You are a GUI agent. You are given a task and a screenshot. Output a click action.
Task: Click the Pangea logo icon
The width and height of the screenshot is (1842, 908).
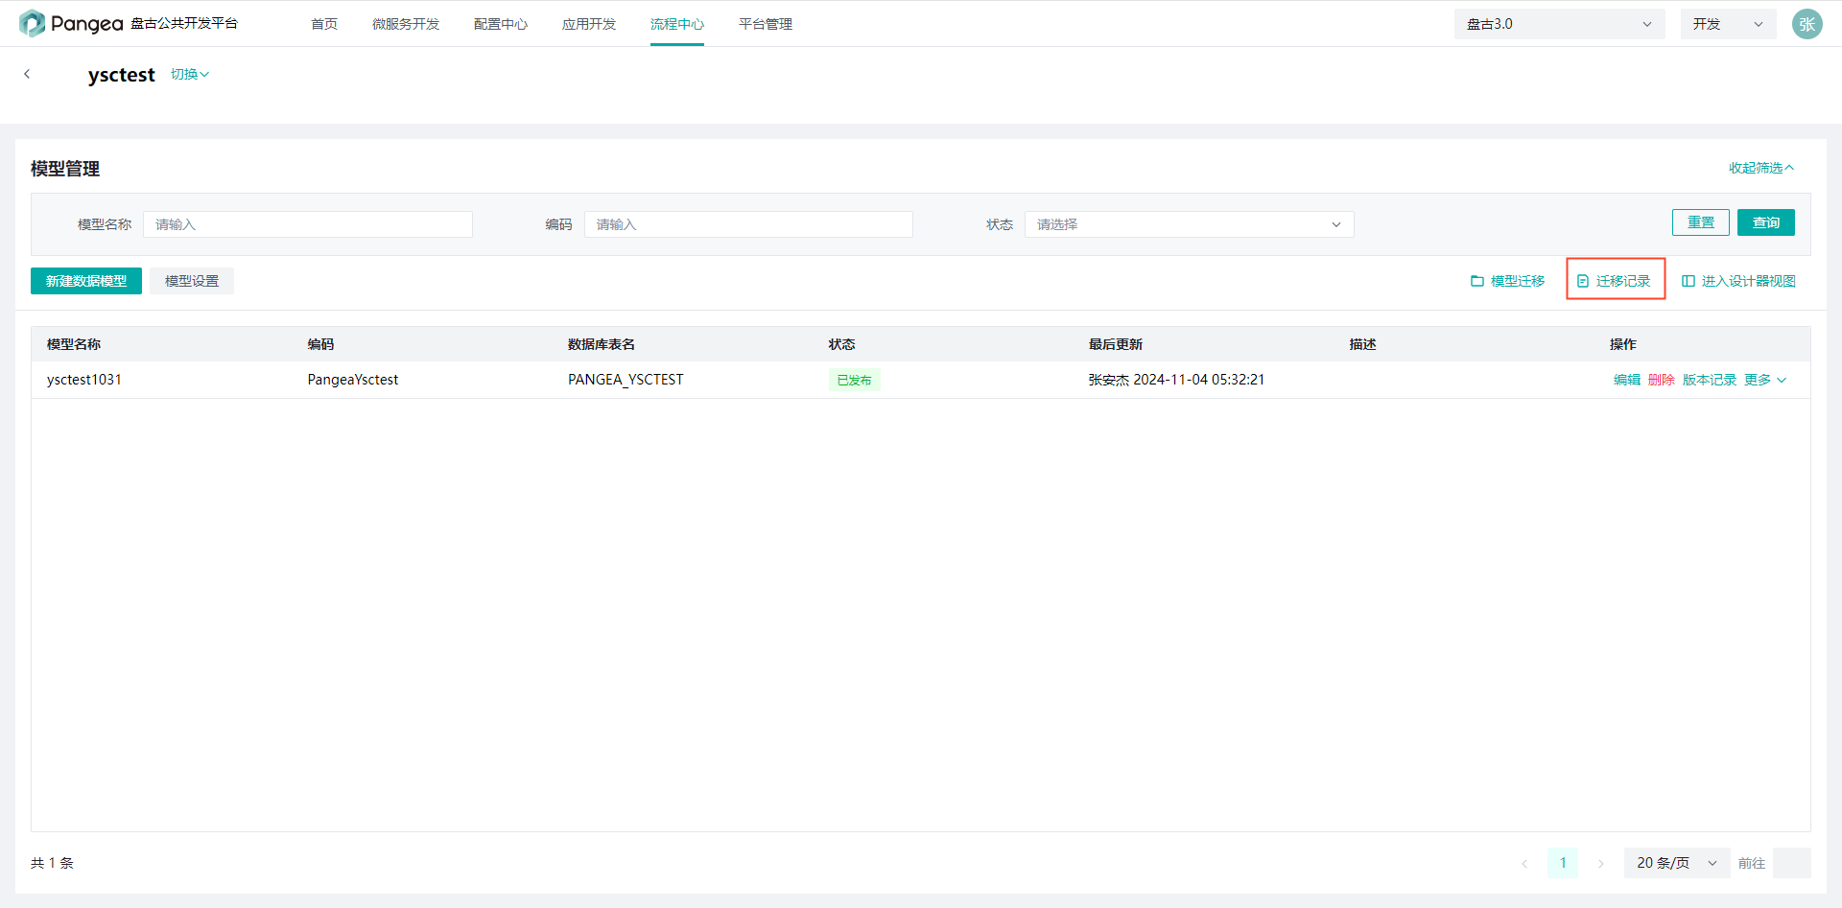[x=32, y=23]
